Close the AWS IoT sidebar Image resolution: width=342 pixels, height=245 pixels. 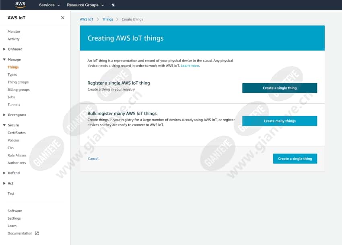click(63, 18)
